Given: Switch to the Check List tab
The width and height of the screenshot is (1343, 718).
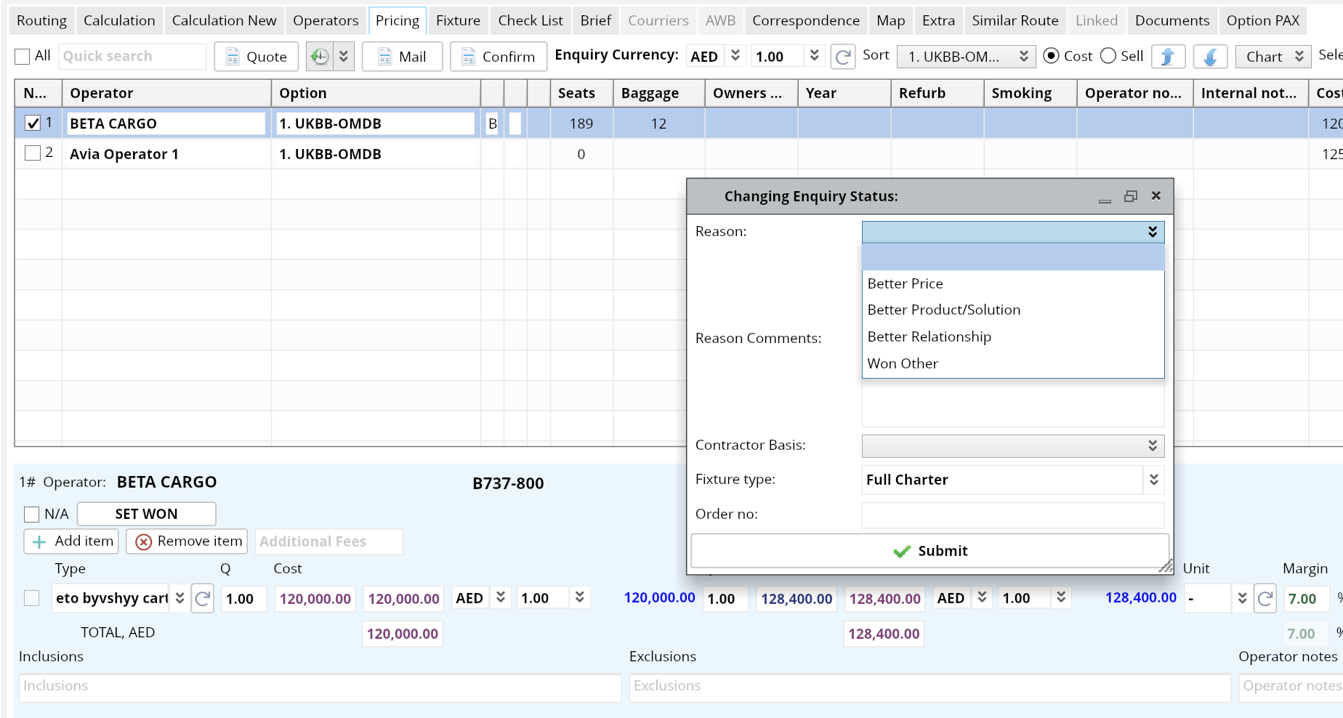Looking at the screenshot, I should (x=530, y=20).
